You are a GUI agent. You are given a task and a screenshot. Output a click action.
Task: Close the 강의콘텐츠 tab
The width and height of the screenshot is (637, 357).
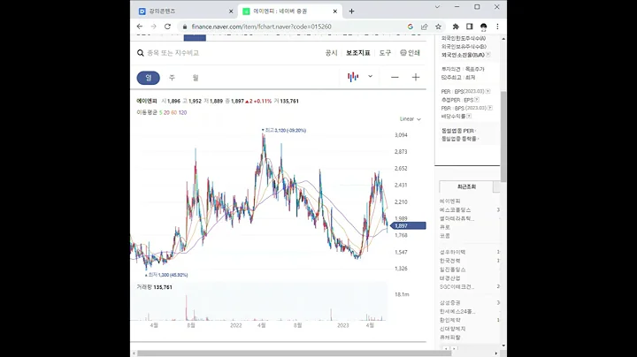click(x=231, y=11)
